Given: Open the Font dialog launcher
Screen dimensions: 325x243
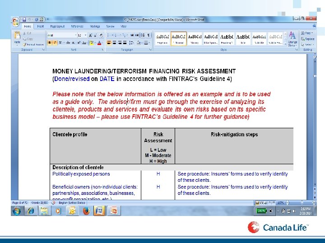Looking at the screenshot, I should click(102, 49).
